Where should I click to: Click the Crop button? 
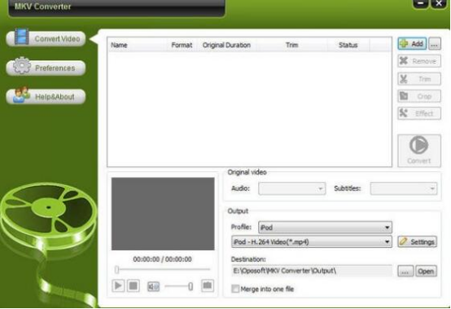419,96
